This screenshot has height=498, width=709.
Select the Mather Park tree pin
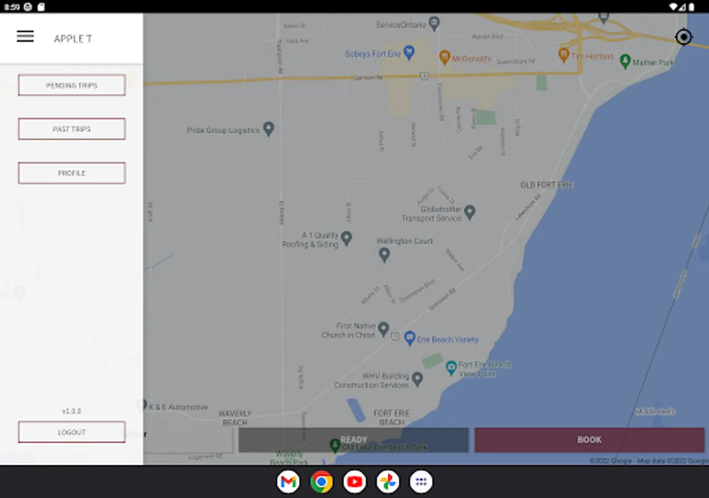click(625, 61)
